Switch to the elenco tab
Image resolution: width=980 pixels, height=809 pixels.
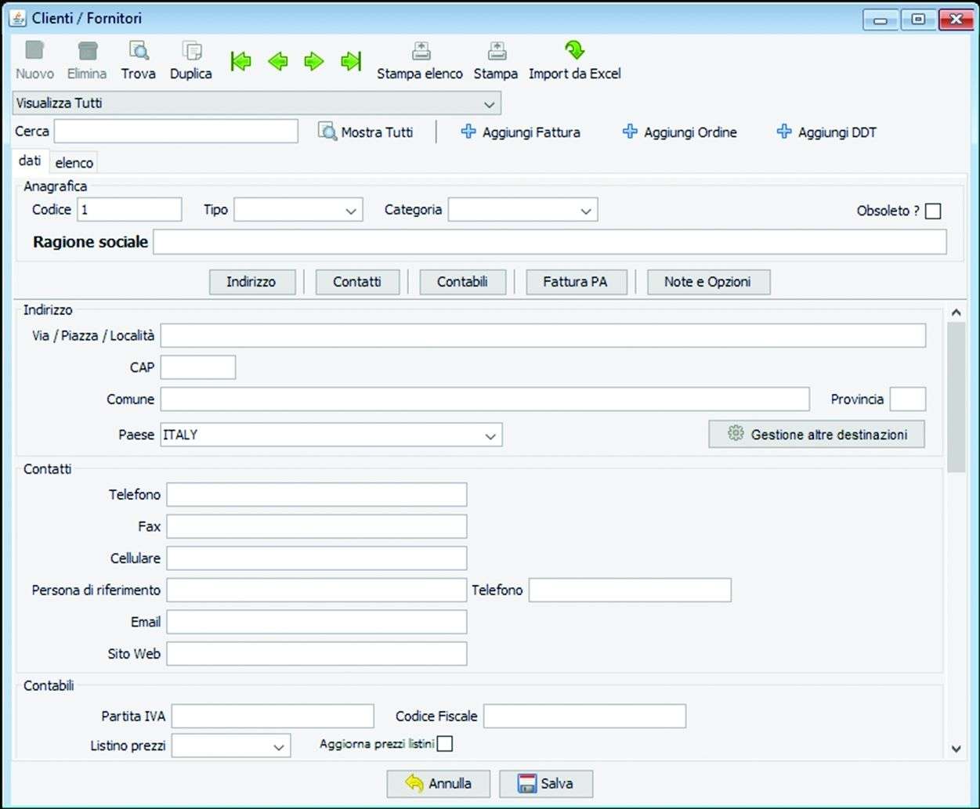[x=74, y=163]
